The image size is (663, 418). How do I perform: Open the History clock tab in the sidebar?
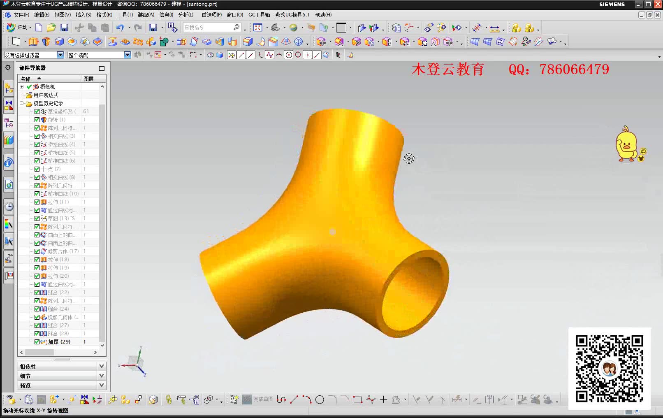9,206
